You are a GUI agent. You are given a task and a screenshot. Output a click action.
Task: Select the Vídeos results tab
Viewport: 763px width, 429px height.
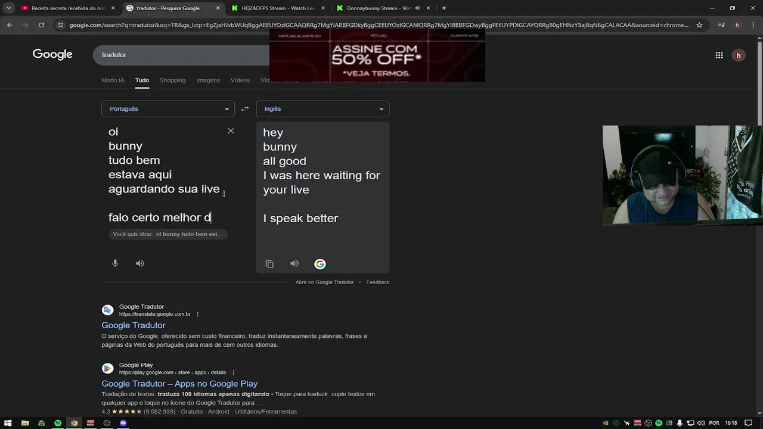[240, 80]
